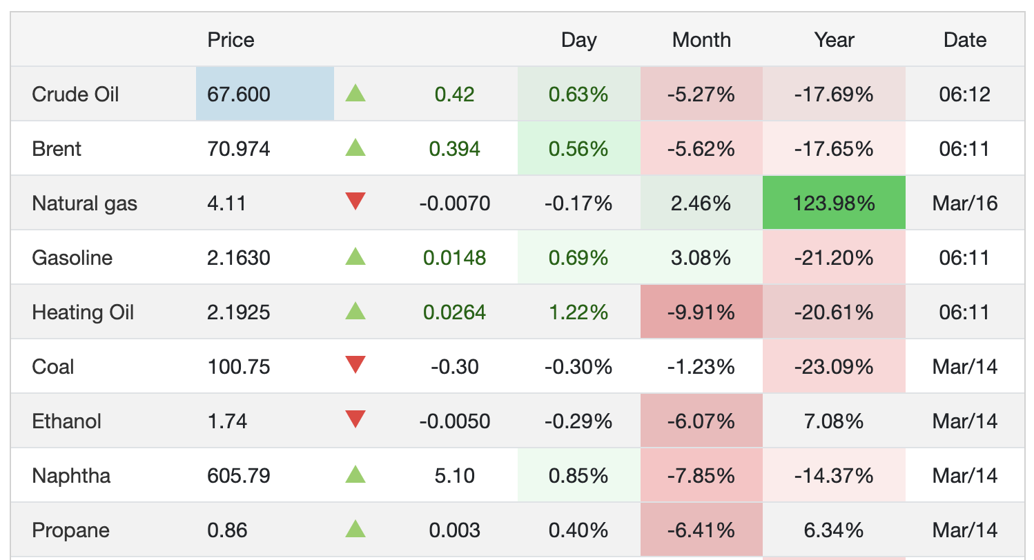Select Ethanol price 1.74

point(227,421)
